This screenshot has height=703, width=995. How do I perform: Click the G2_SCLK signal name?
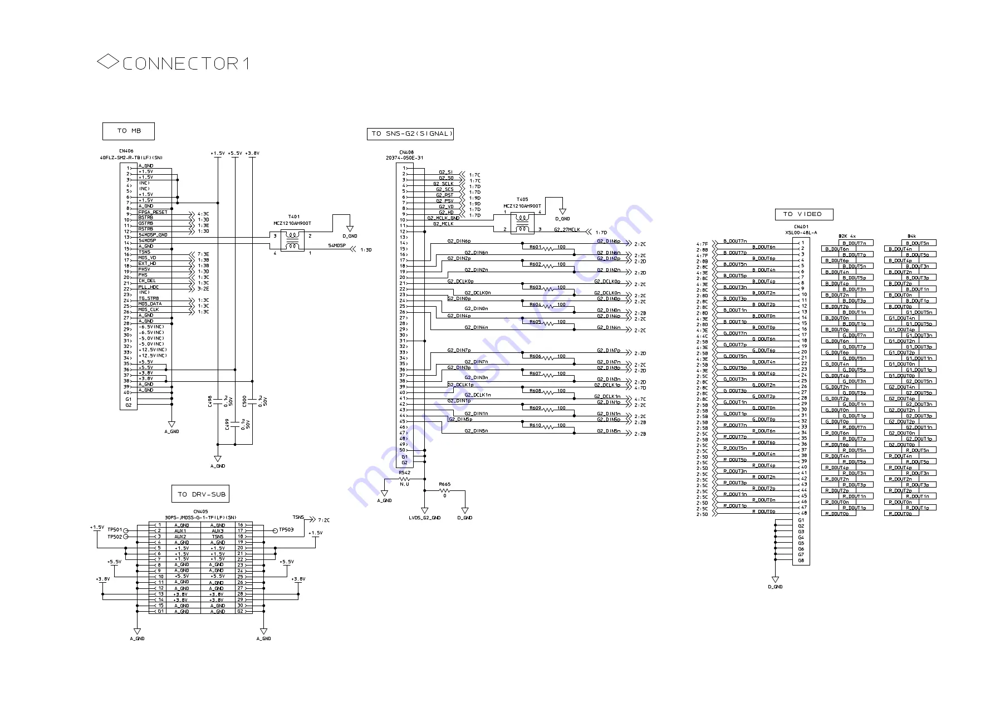tap(444, 184)
